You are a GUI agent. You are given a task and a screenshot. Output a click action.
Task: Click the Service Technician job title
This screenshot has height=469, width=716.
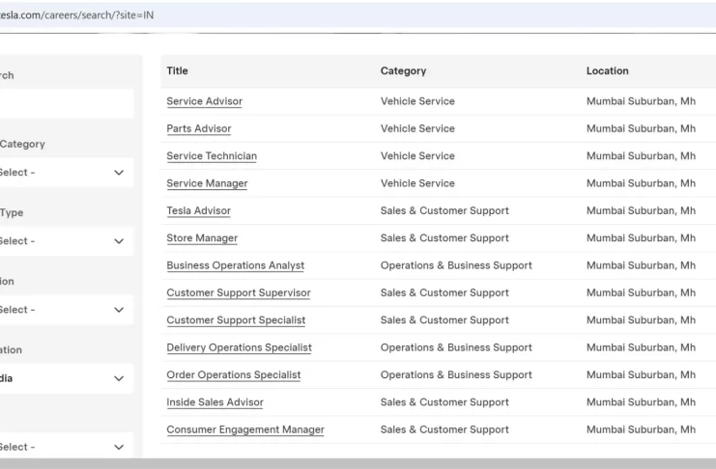[x=212, y=156]
